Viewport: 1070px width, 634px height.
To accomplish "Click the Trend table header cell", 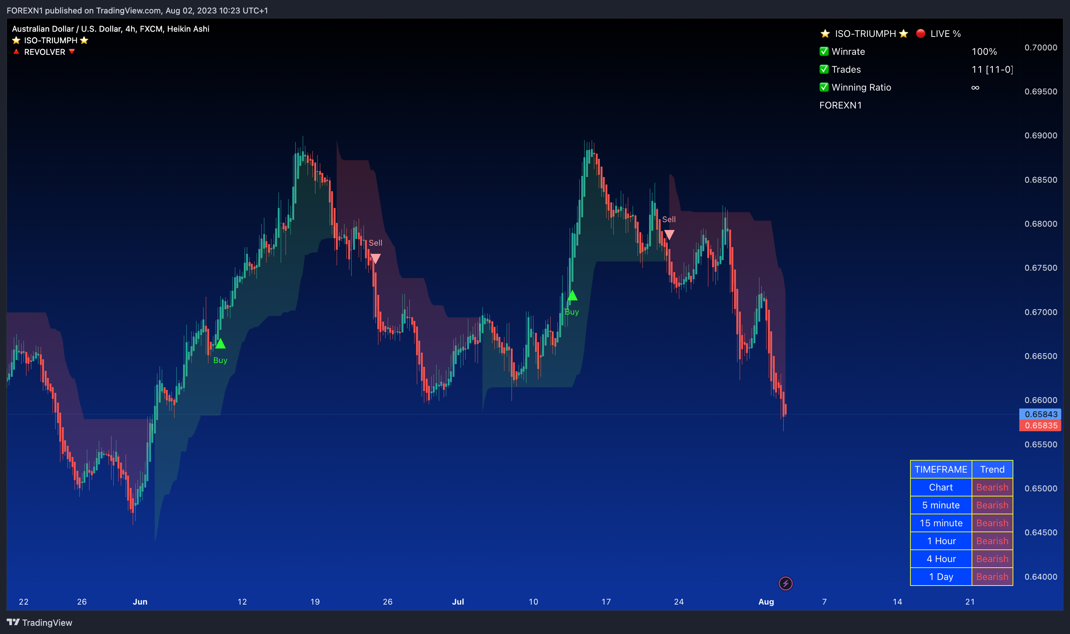I will coord(992,469).
